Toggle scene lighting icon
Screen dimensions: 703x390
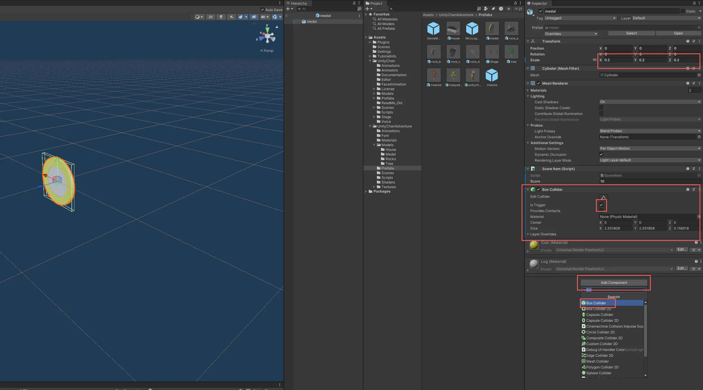tap(221, 17)
